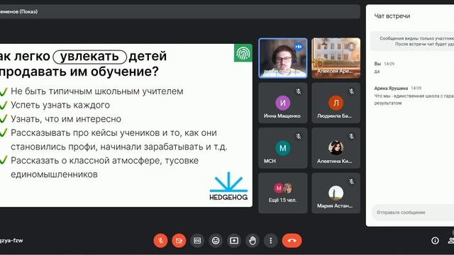This screenshot has height=255, width=454.
Task: Select Инна Мащенко participant tile
Action: (x=283, y=103)
